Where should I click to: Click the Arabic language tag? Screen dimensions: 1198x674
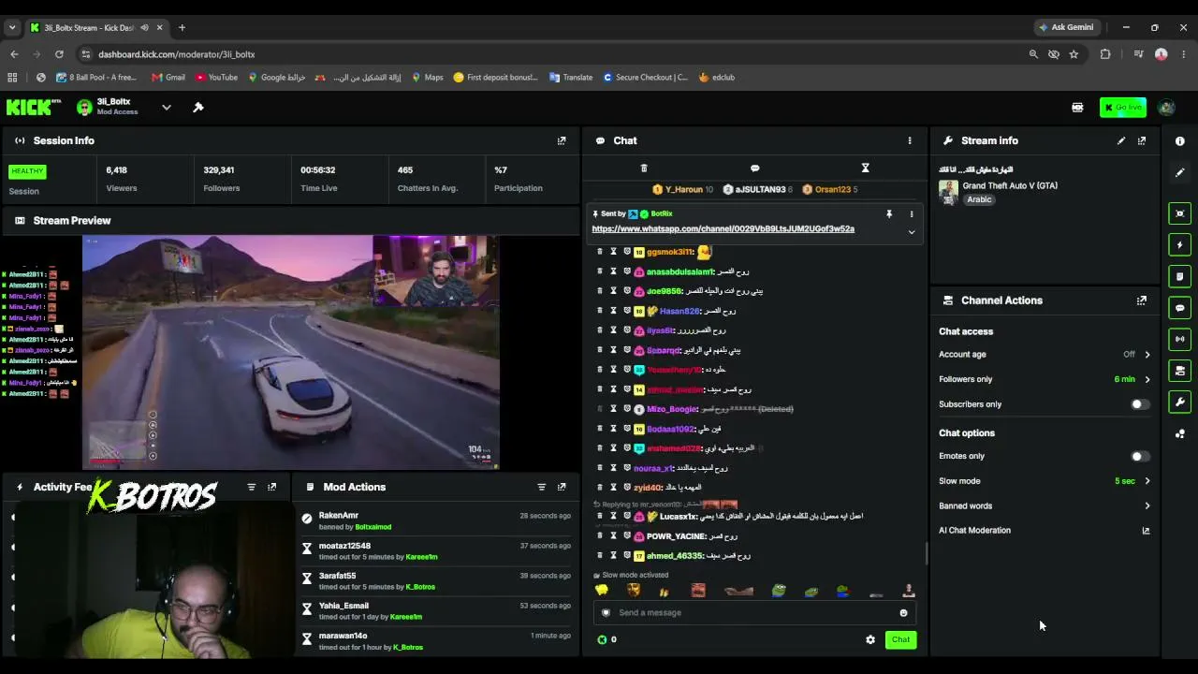(979, 199)
